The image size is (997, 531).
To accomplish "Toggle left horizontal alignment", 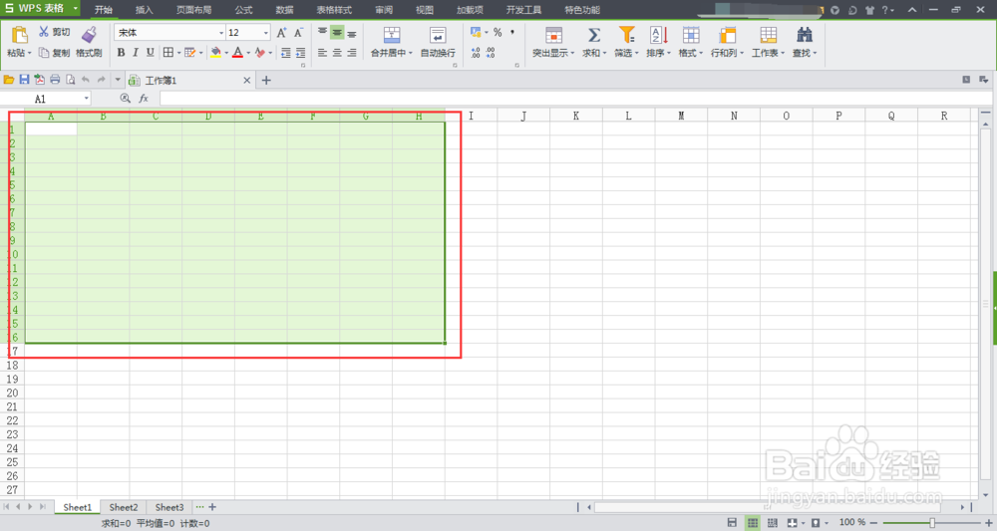I will coord(322,53).
